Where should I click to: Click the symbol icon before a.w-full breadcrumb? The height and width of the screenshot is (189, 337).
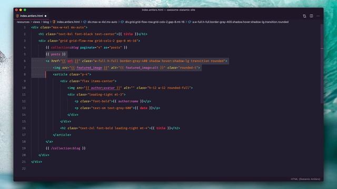pyautogui.click(x=190, y=22)
